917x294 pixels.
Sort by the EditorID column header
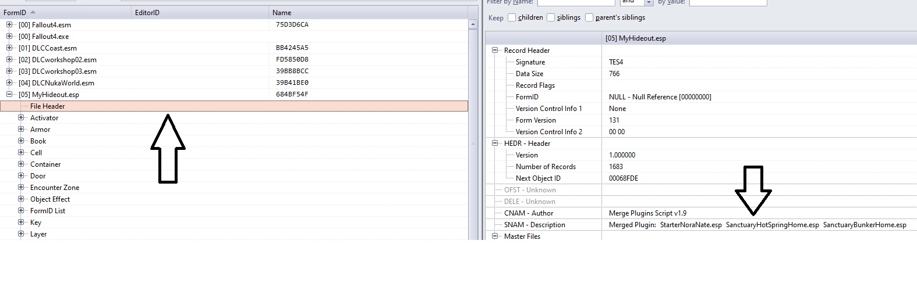coord(147,12)
